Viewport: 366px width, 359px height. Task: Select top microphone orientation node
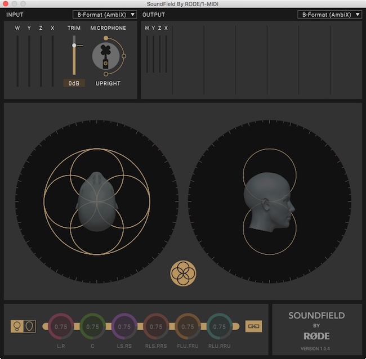[106, 38]
